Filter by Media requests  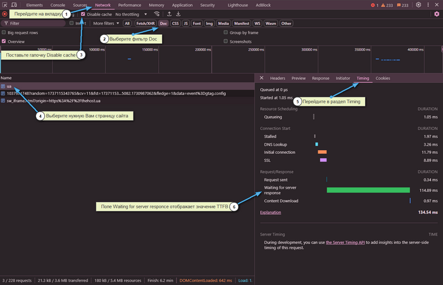coord(223,23)
